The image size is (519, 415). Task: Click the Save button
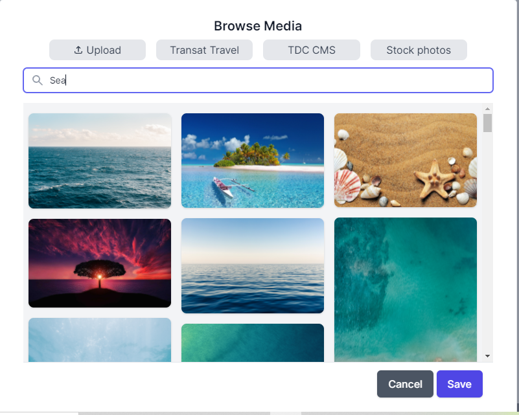tap(459, 384)
